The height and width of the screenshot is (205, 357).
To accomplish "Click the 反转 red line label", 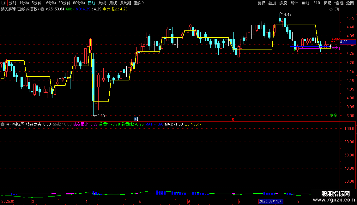I will pos(336,40).
